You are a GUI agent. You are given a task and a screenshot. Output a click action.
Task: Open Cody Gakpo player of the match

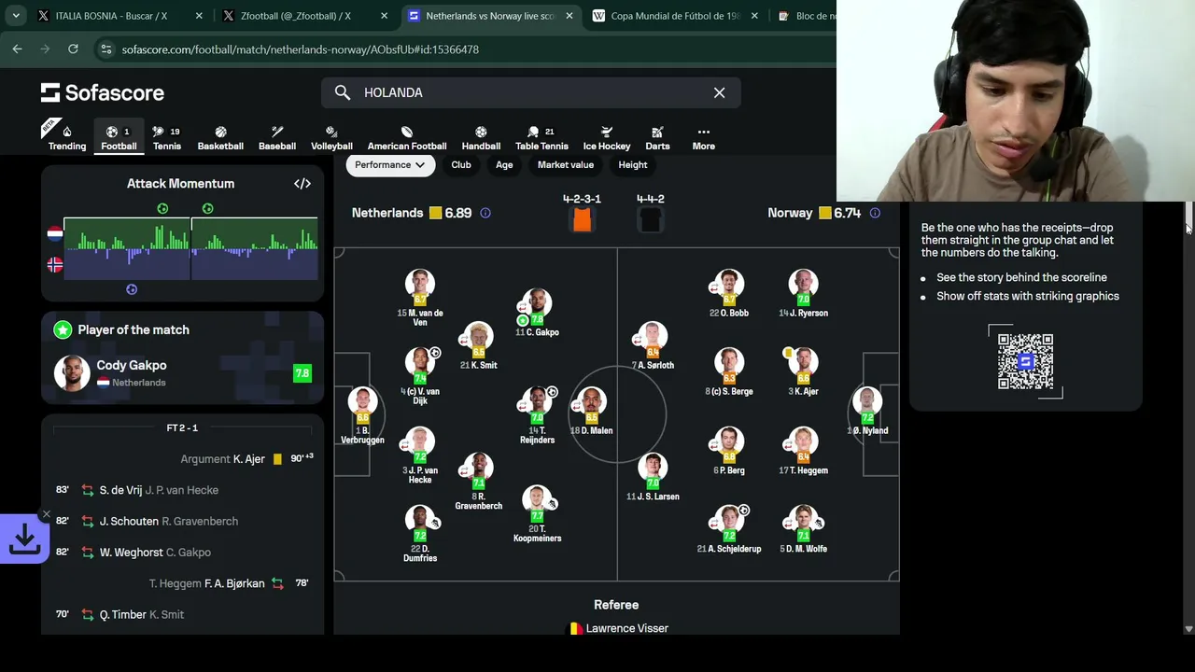(182, 373)
